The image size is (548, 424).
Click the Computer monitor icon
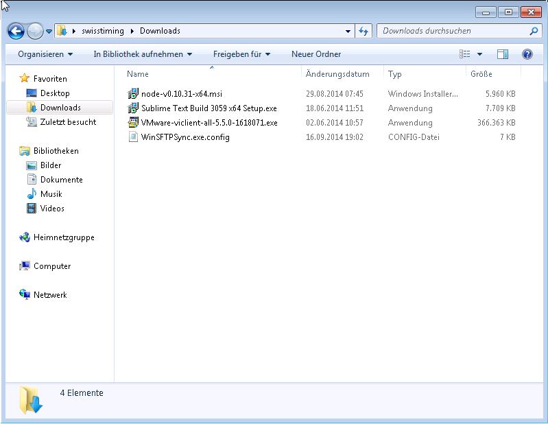pos(25,266)
